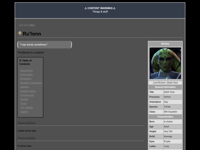Click "Is some way." paragraph
The height and width of the screenshot is (150, 200).
click(24, 146)
